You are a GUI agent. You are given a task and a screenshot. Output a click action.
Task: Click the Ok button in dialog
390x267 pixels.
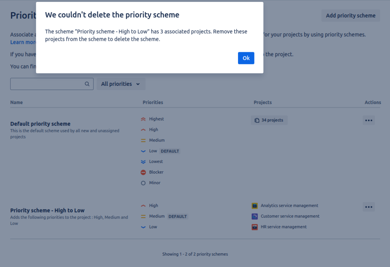[246, 58]
